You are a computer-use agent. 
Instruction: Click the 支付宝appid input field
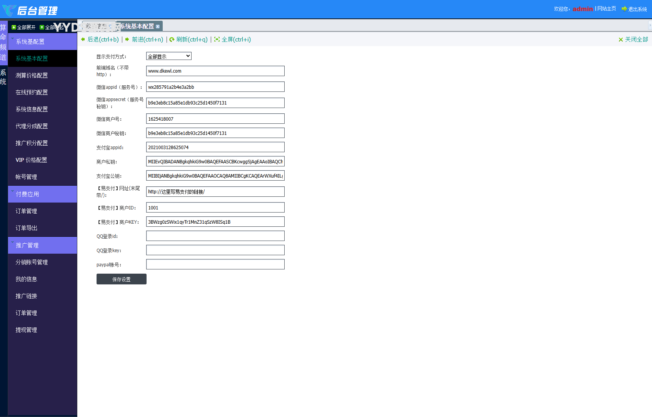215,147
